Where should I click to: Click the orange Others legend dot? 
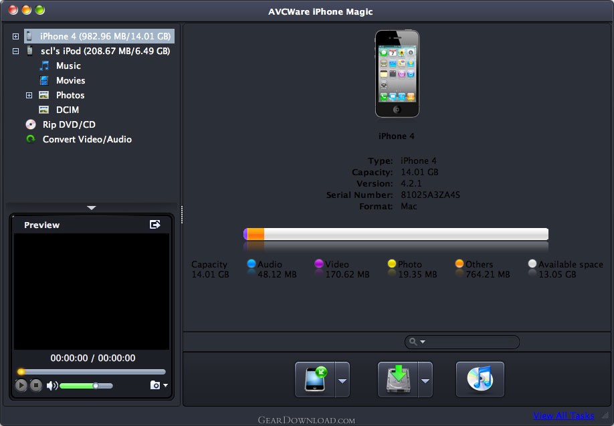click(459, 263)
